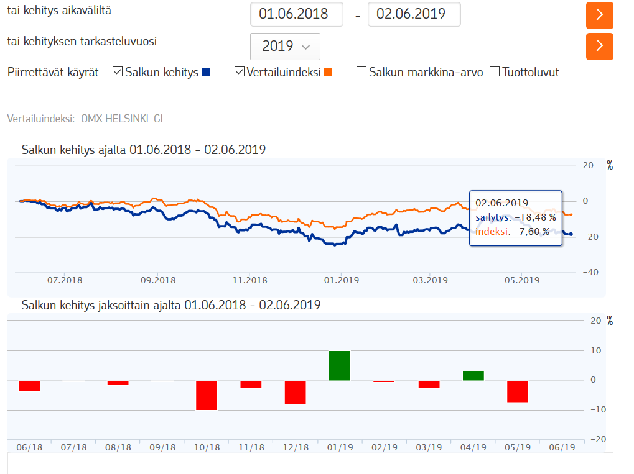Image resolution: width=634 pixels, height=474 pixels.
Task: Click the start date field 01.06.2018
Action: click(296, 14)
